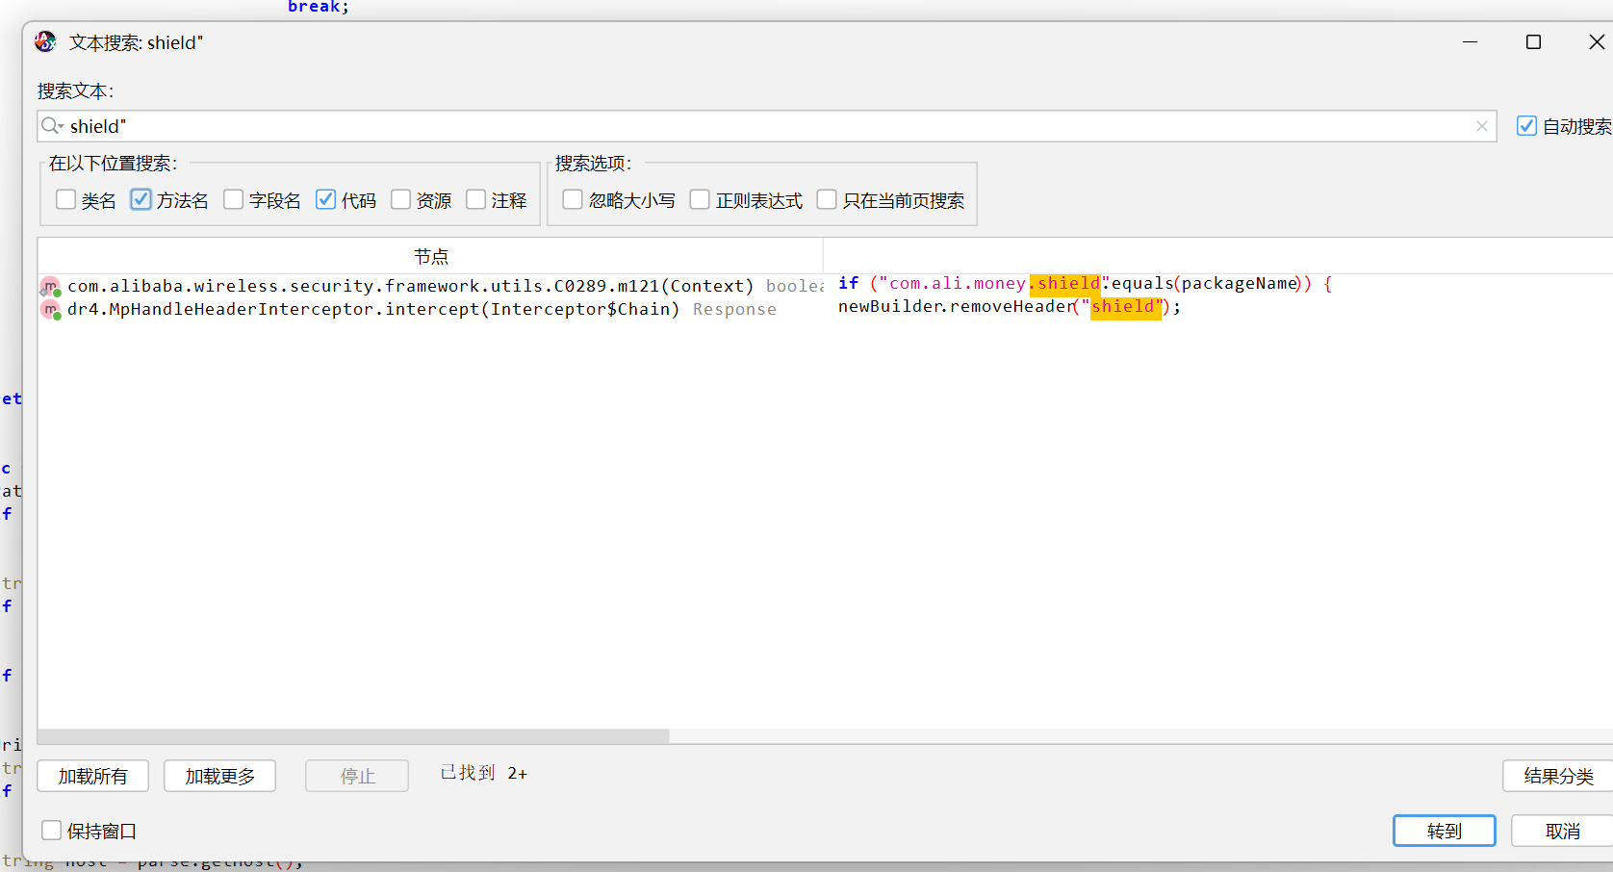Uncheck the 方法名 checkbox

tap(141, 199)
